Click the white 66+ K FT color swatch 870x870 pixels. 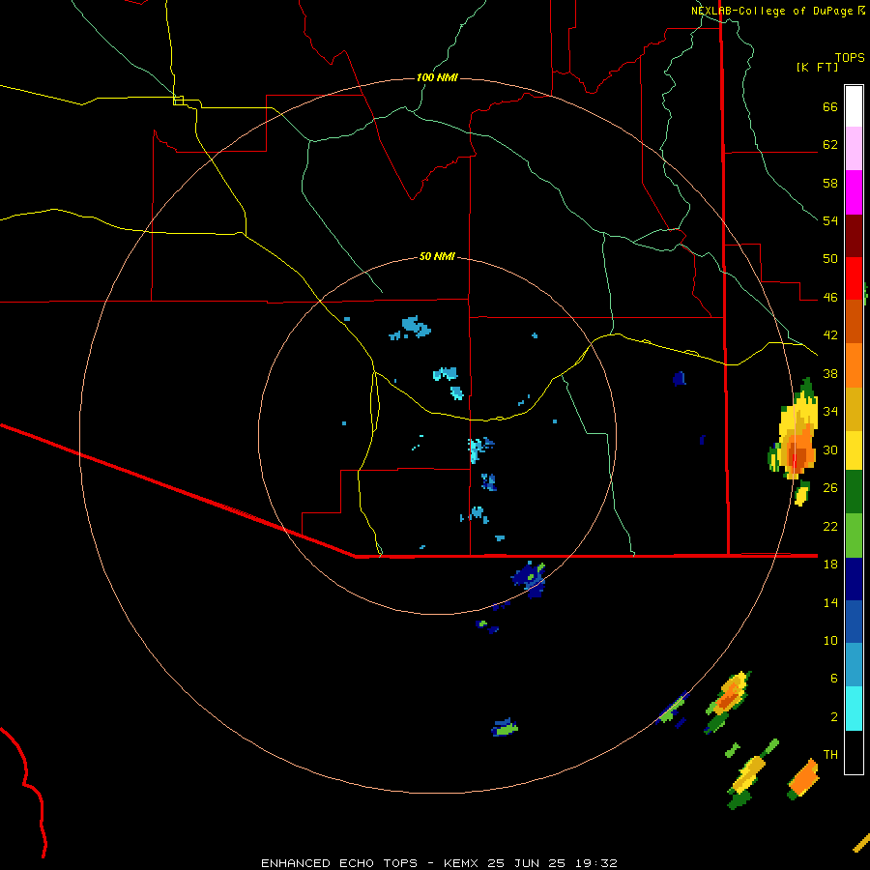854,106
